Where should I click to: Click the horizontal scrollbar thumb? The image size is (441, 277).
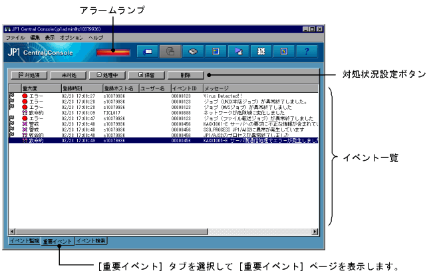(112, 231)
